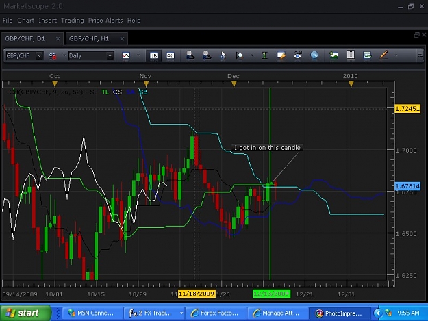Click the 12/21 date axis label
The height and width of the screenshot is (321, 428).
304,294
